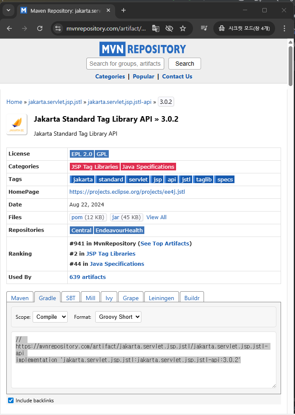This screenshot has width=295, height=415.
Task: Click the GPL license badge
Action: click(102, 154)
